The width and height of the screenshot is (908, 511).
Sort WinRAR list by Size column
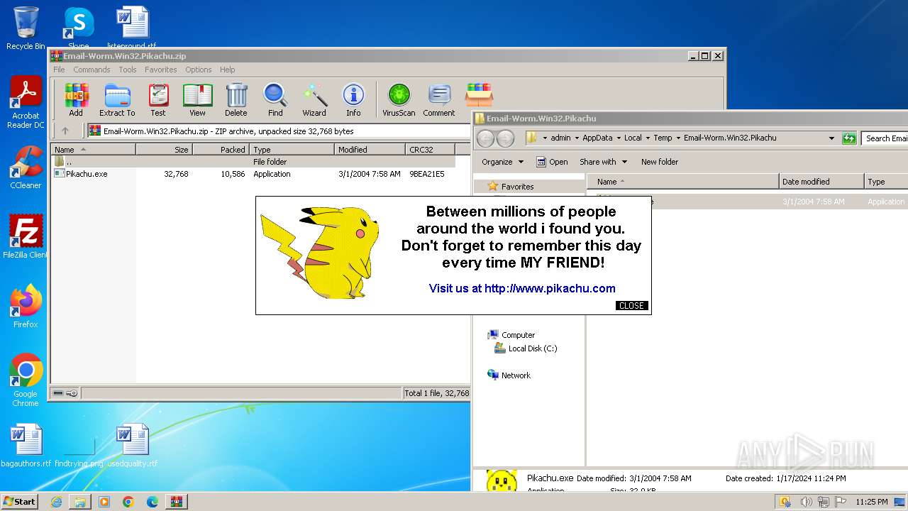tap(164, 150)
